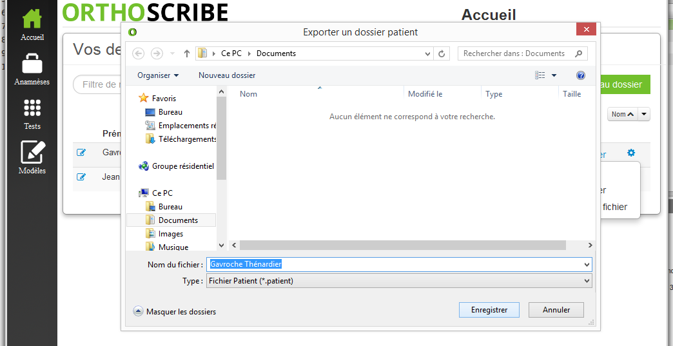Open the Tests grid icon
Screen dimensions: 673x346
click(32, 108)
